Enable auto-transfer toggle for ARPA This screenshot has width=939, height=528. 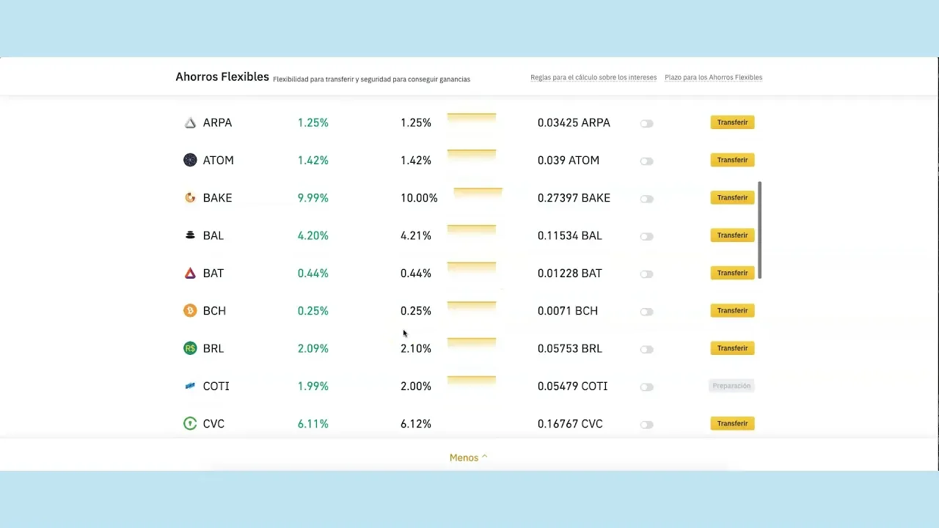point(646,124)
